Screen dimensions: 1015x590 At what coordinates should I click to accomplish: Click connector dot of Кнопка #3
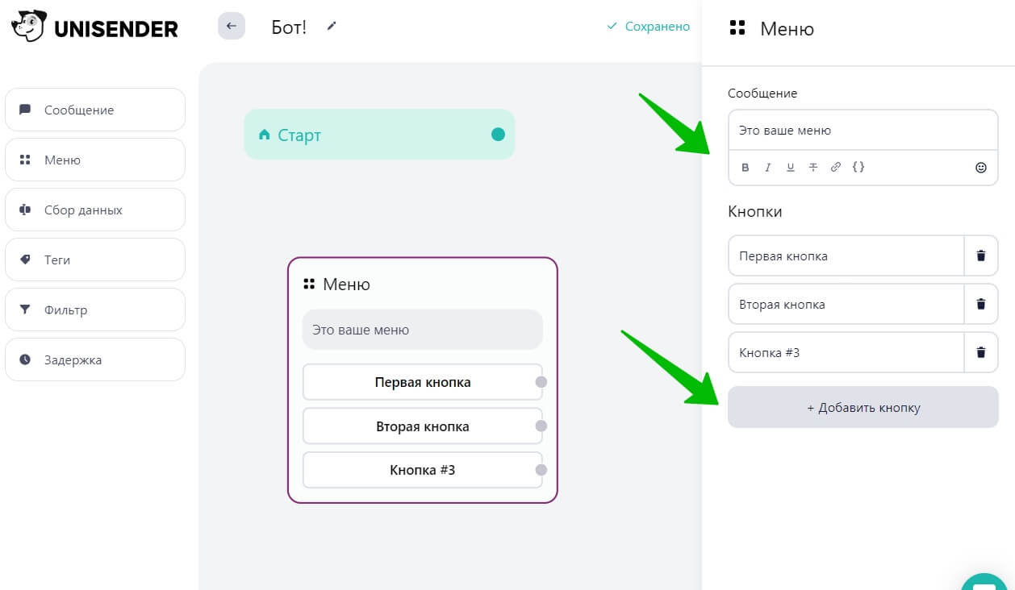coord(541,470)
